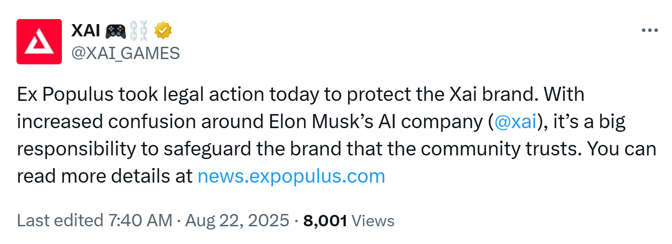Viewport: 672px width, 244px height.
Task: View edit history via "Last edited"
Action: click(x=60, y=221)
